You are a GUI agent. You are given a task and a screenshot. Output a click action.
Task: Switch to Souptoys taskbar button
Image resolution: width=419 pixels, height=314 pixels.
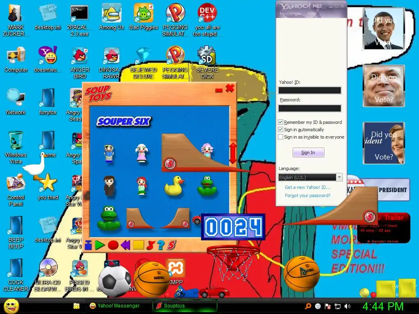185,306
